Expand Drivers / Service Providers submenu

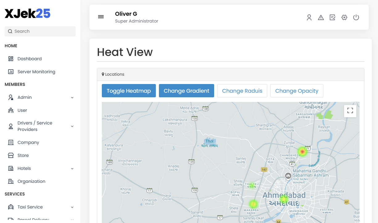point(72,126)
